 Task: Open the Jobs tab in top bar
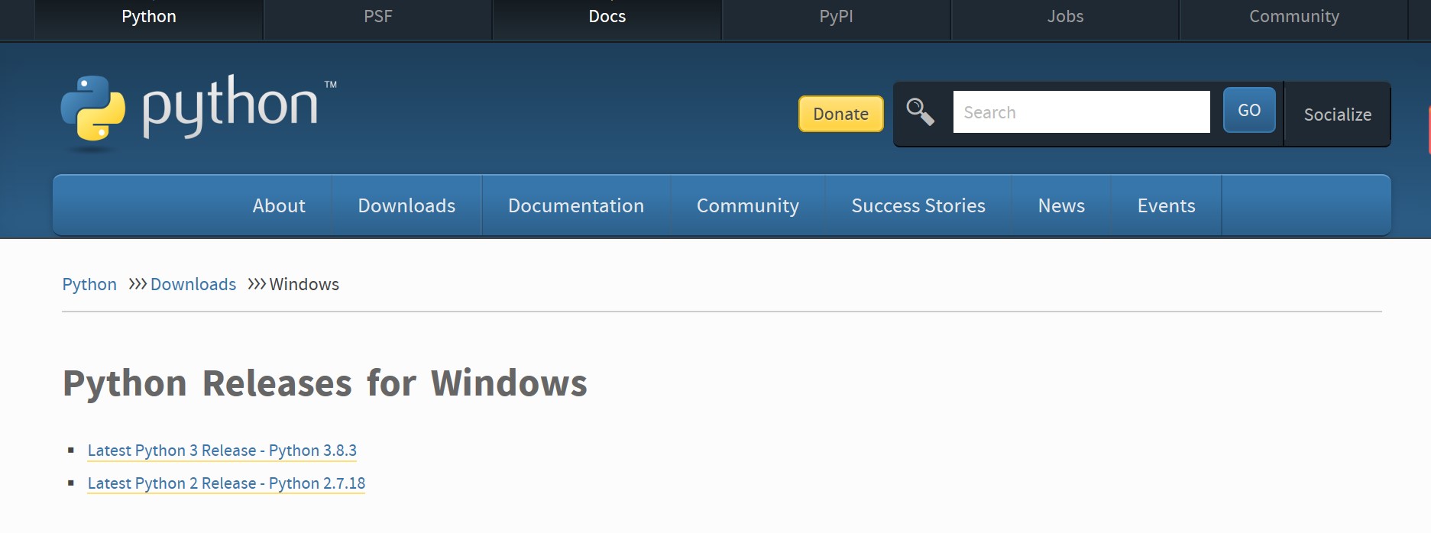pos(1065,18)
